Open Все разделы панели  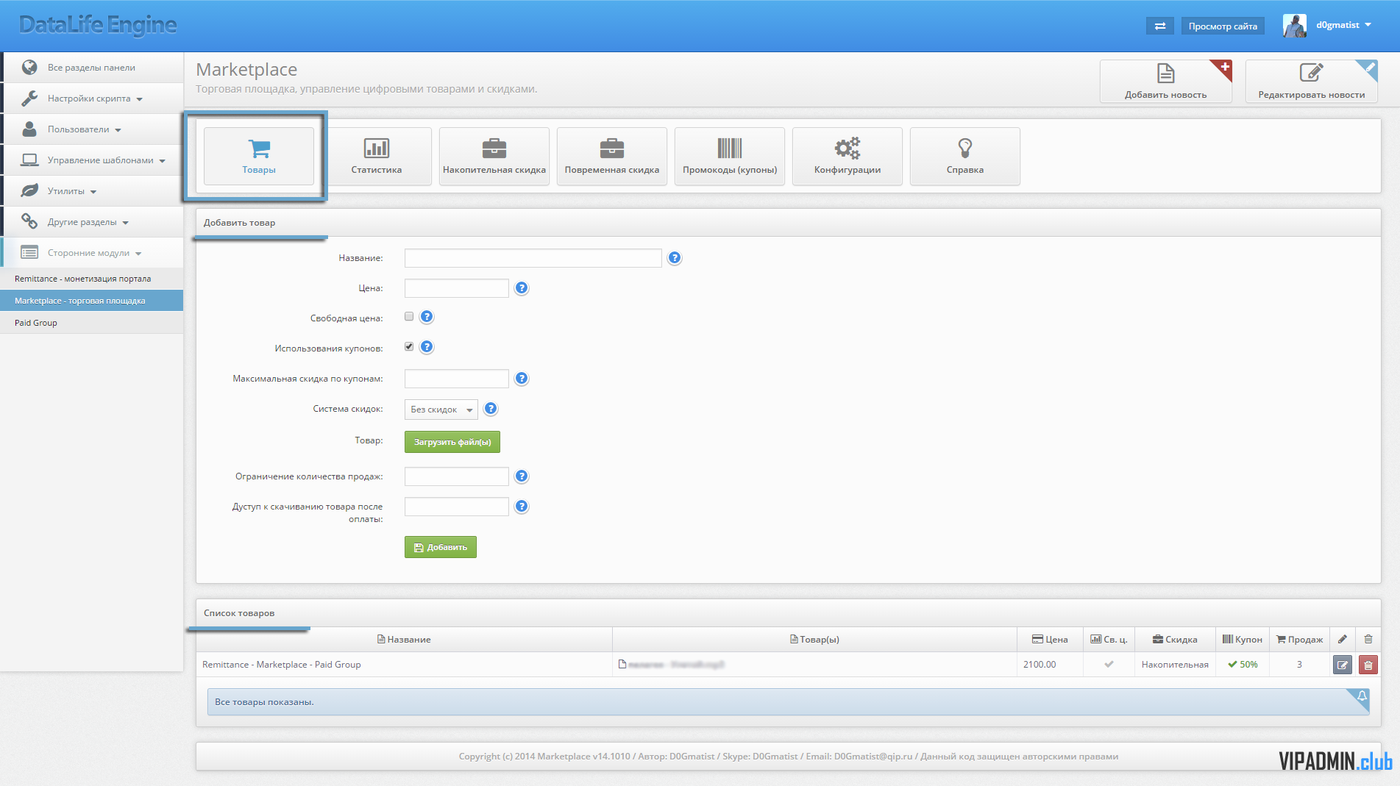pyautogui.click(x=92, y=68)
